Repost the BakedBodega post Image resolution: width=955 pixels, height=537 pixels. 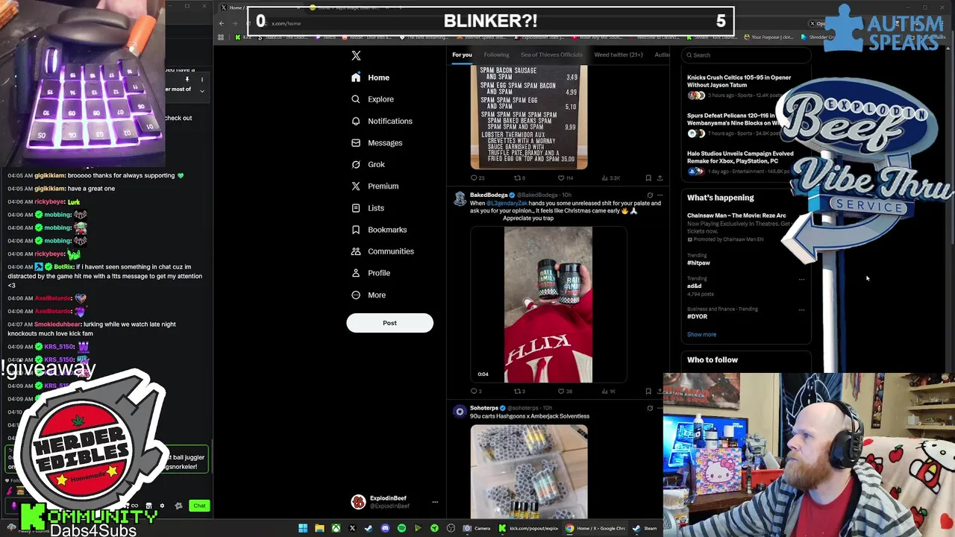(519, 391)
